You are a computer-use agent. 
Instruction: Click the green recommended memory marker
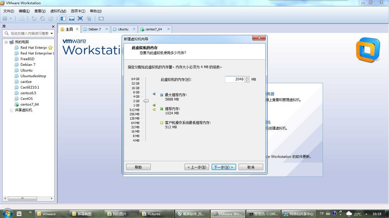pos(154,105)
